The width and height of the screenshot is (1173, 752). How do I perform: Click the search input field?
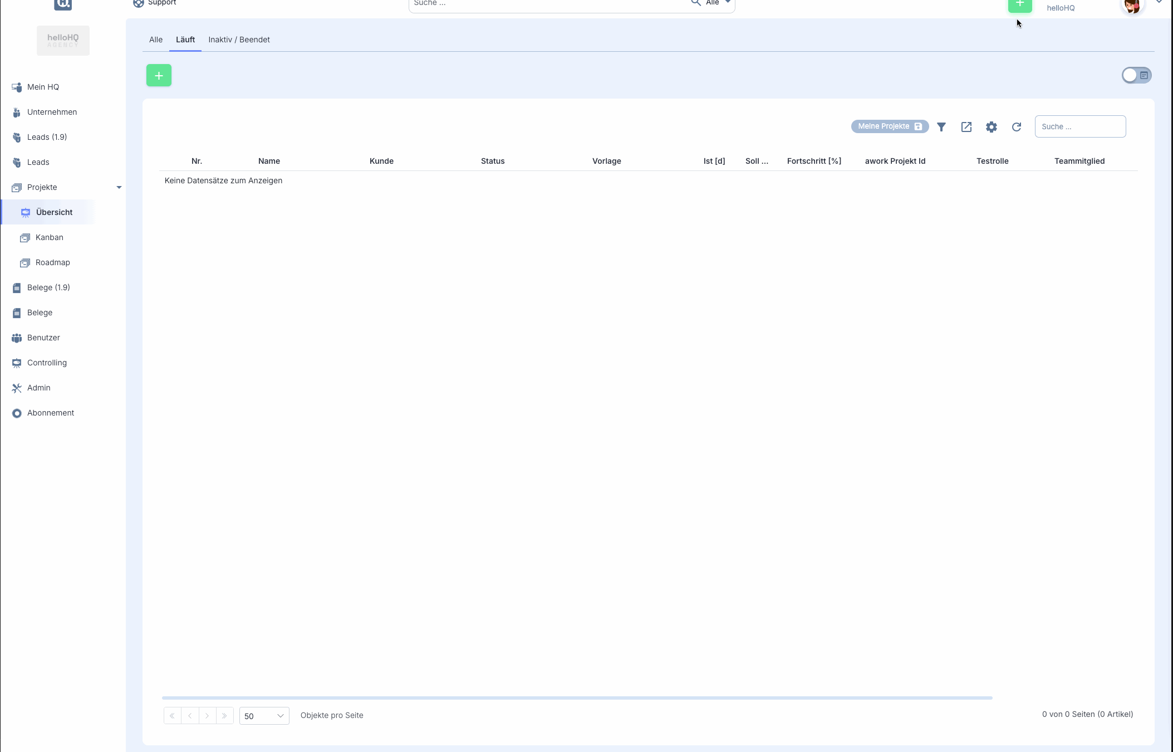(x=1079, y=126)
